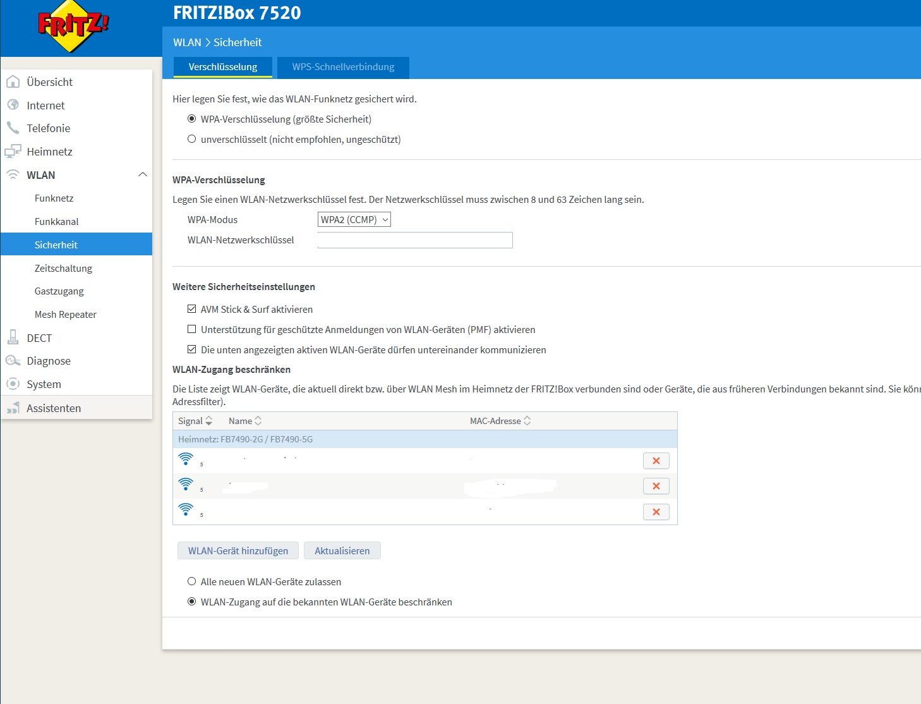Click the Assistenten icon

pos(13,408)
